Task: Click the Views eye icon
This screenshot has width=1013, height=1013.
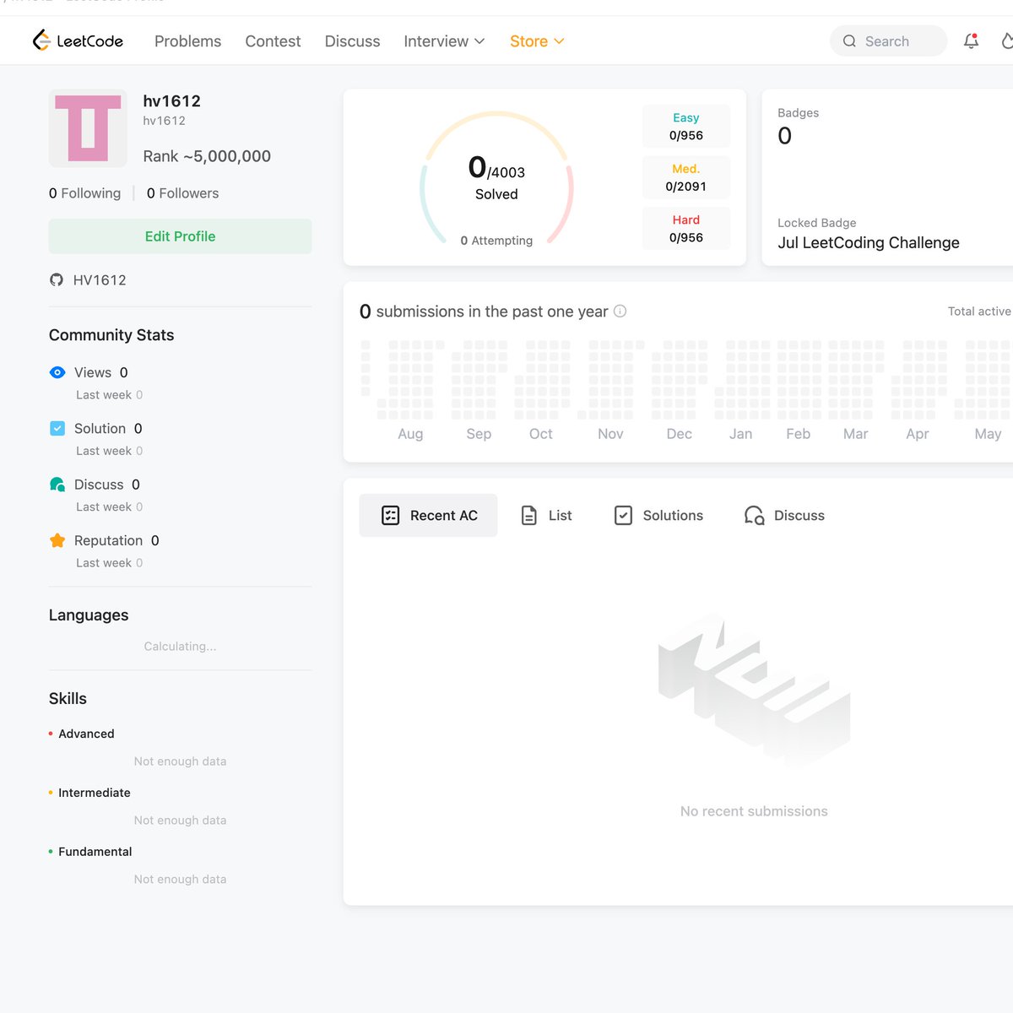Action: click(57, 372)
